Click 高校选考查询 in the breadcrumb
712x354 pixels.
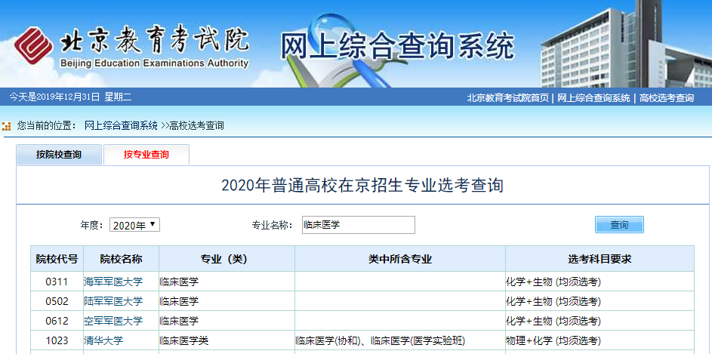(x=196, y=126)
